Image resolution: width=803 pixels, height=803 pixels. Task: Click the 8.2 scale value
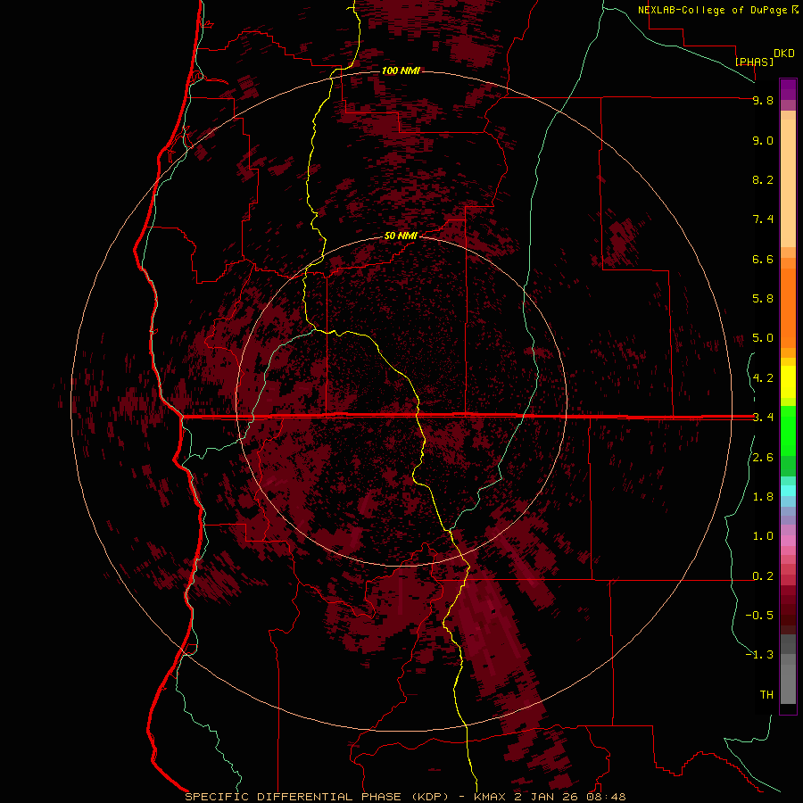(763, 179)
